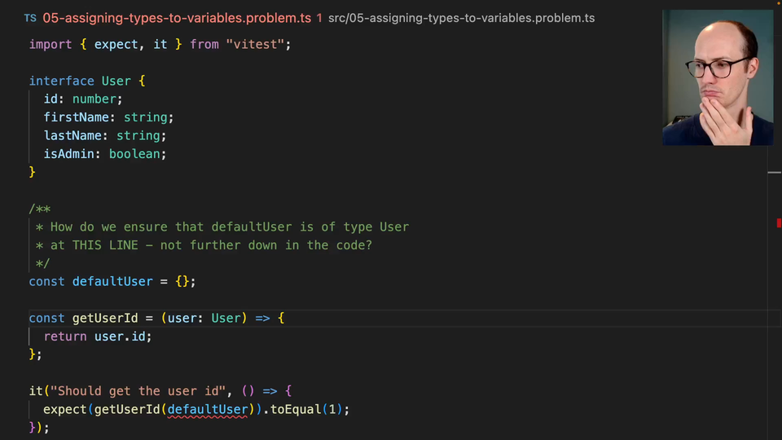Click the src file path breadcrumb
This screenshot has height=440, width=782.
(461, 18)
